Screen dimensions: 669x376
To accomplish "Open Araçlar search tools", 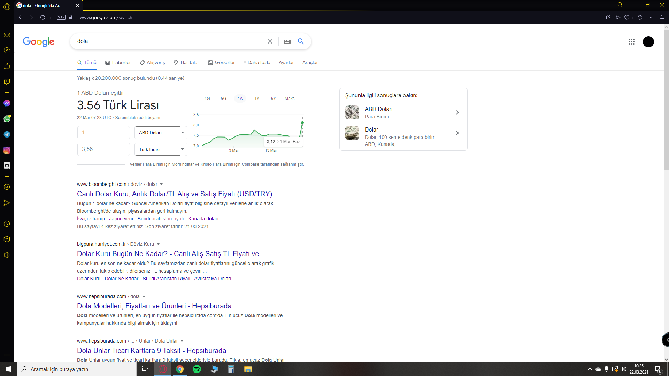I will click(x=310, y=63).
